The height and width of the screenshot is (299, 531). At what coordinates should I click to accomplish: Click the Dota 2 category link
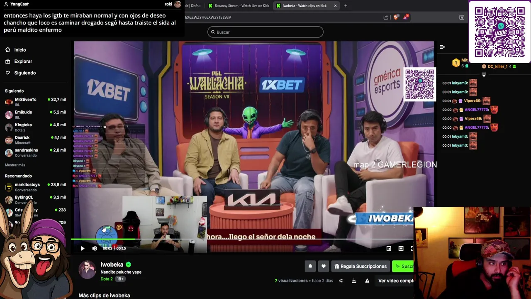107,279
